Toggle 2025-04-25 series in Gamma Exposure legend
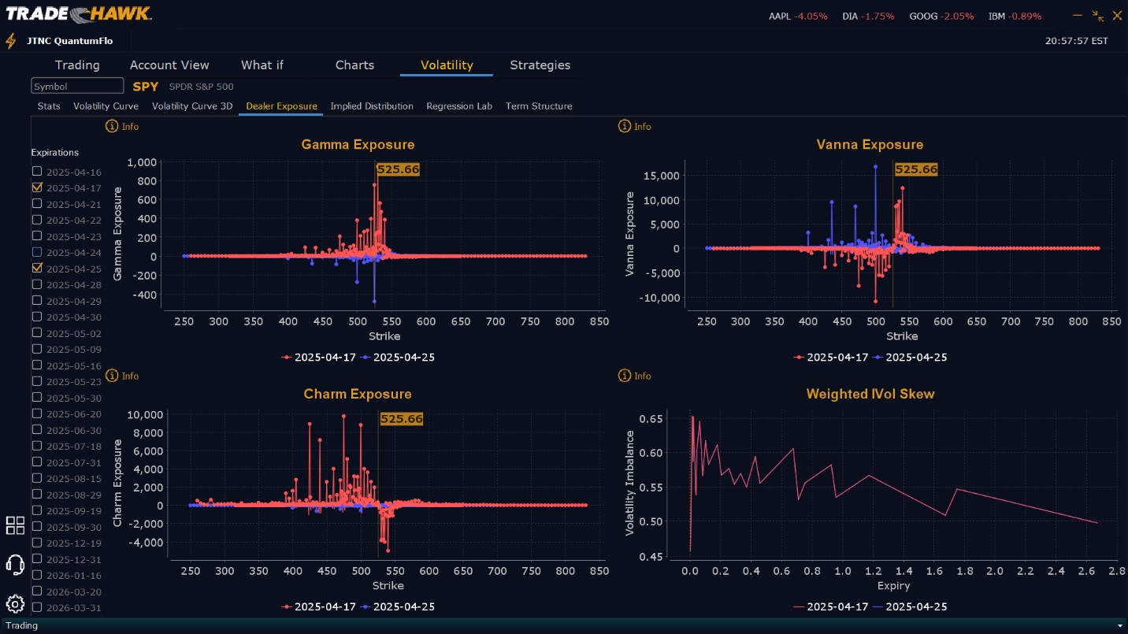The height and width of the screenshot is (634, 1128). [x=398, y=357]
